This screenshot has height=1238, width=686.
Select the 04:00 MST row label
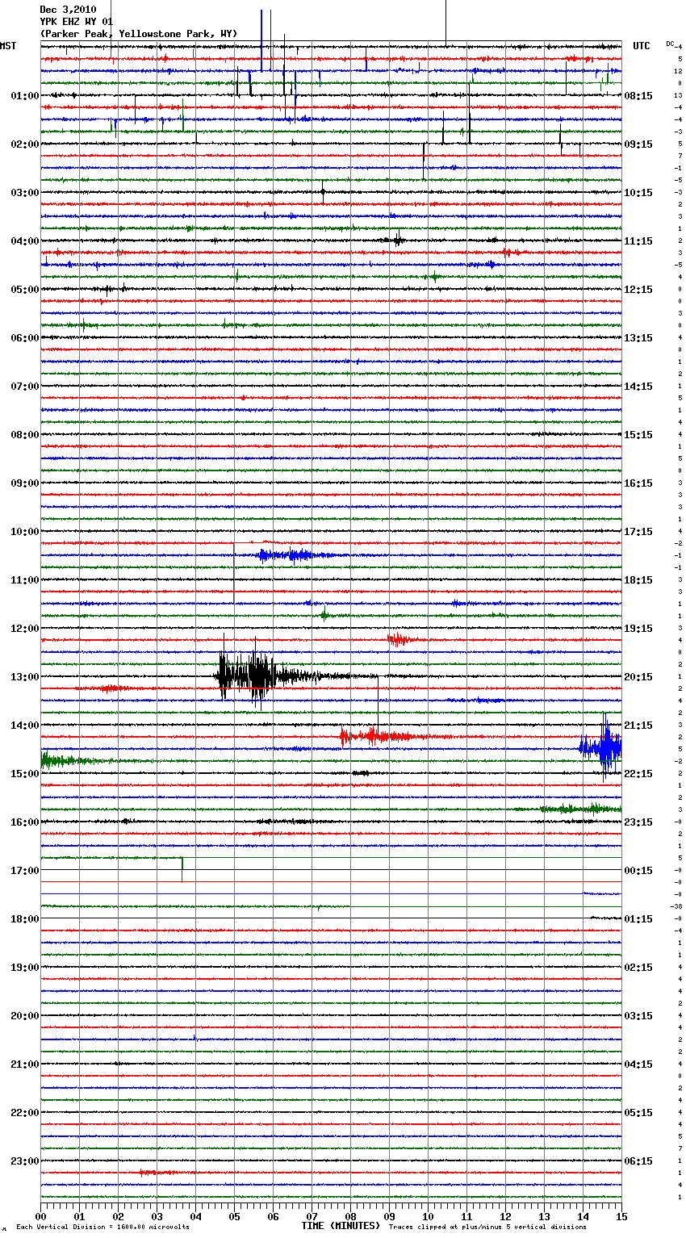25,241
